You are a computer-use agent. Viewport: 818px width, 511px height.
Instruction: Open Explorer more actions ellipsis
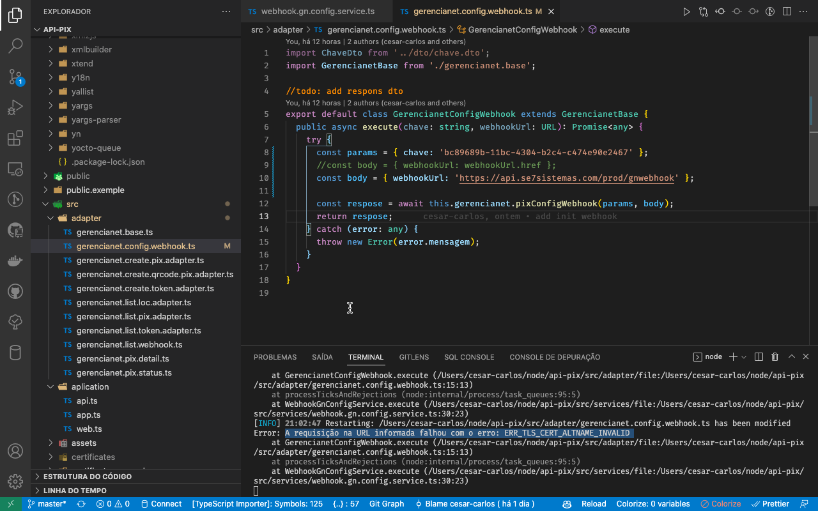pos(226,11)
